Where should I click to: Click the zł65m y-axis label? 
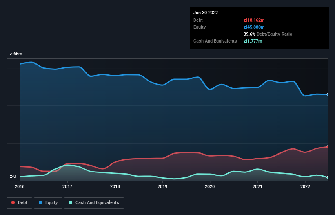[x=16, y=54]
